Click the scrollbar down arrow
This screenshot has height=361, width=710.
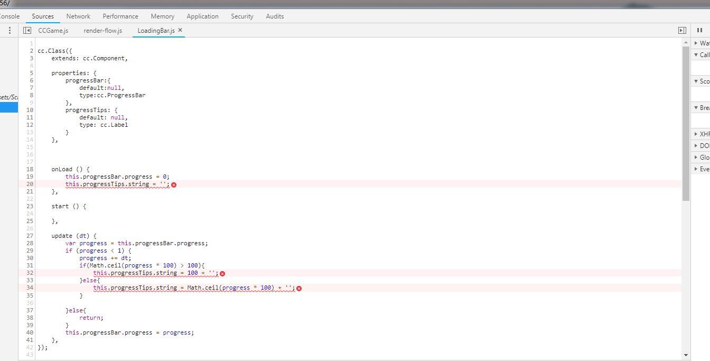tap(686, 355)
